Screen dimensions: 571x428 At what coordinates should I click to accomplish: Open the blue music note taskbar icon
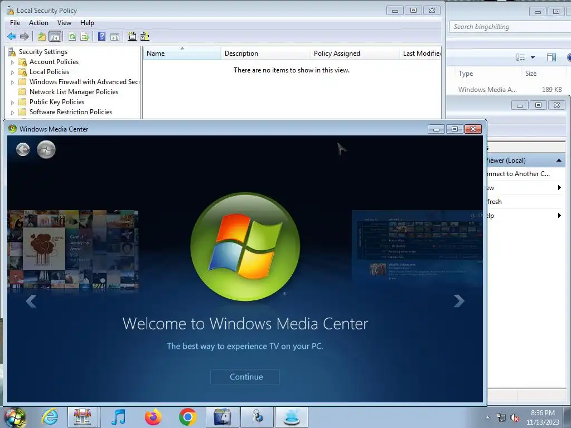118,417
